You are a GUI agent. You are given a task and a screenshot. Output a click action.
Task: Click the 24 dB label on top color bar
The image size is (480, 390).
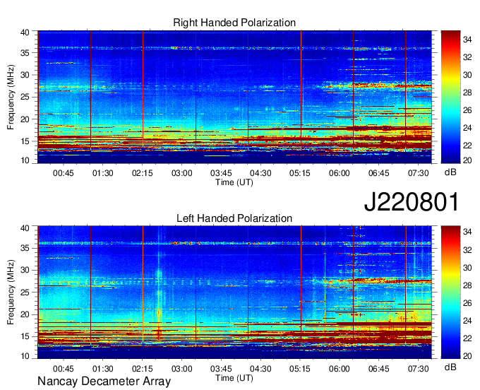(467, 128)
